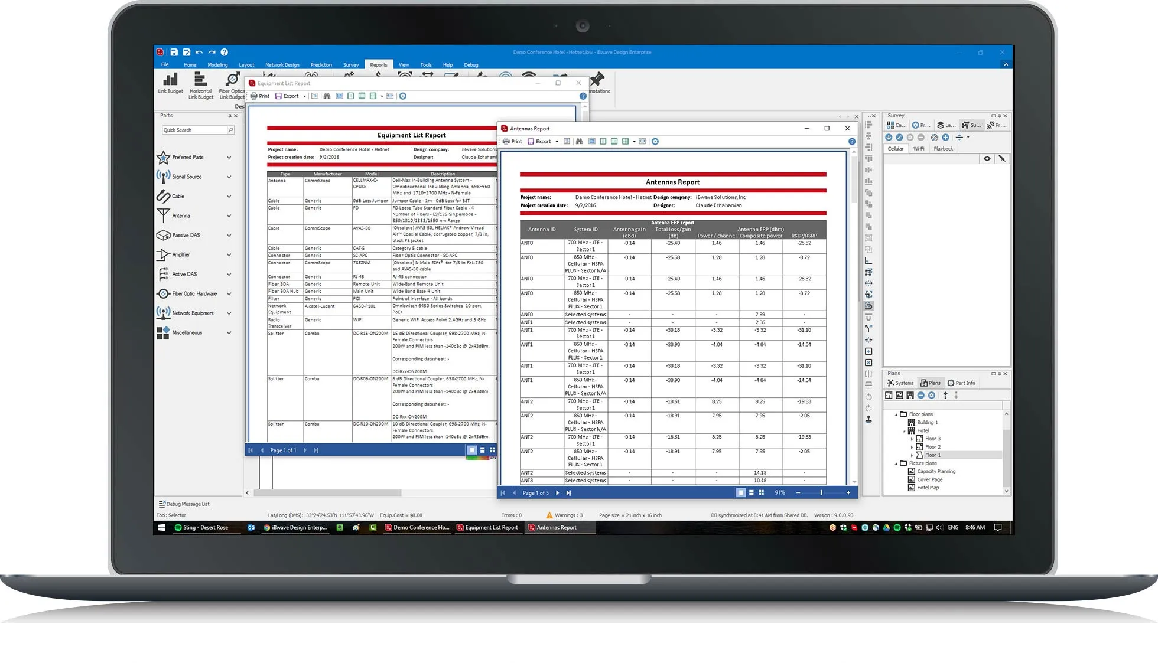
Task: Open the Survey ribbon tab
Action: (351, 65)
